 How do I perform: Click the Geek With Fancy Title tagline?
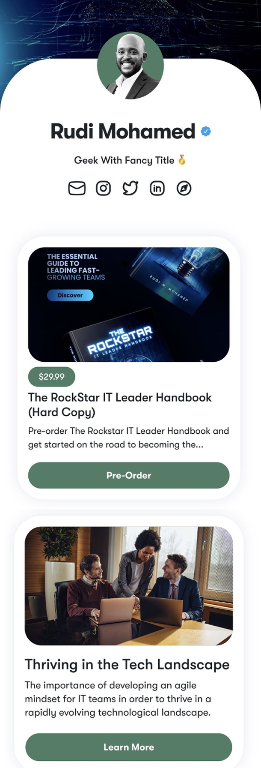tap(124, 160)
